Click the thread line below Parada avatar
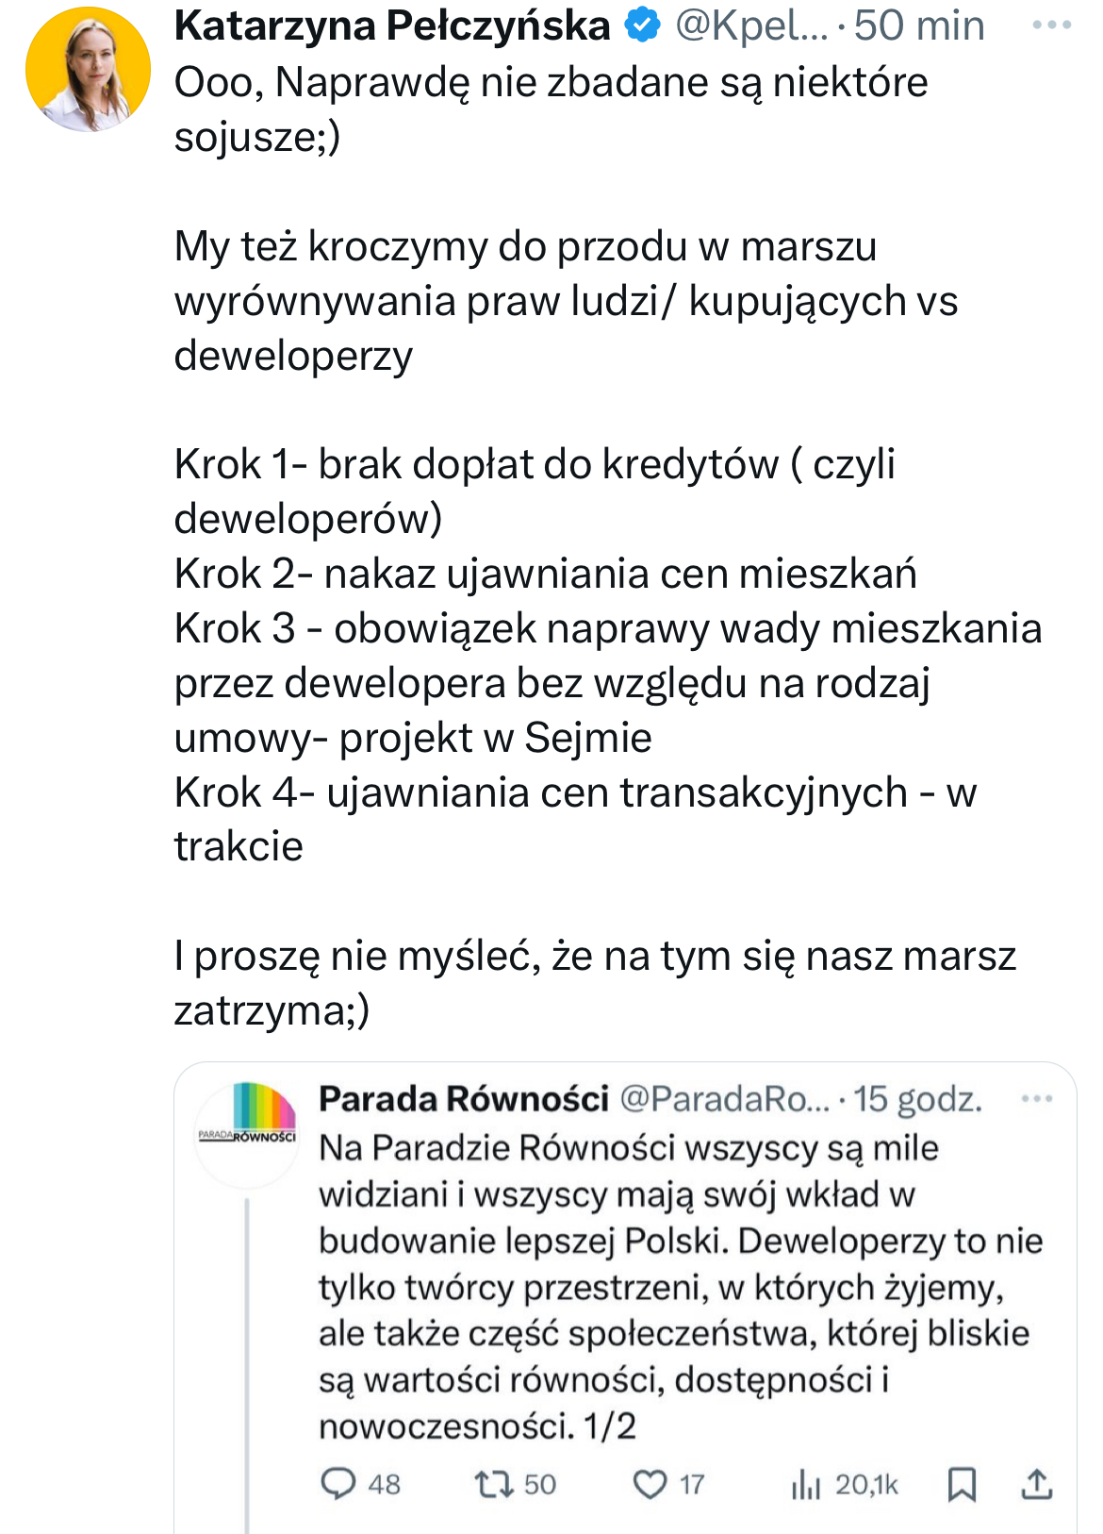The image size is (1103, 1534). (247, 1359)
